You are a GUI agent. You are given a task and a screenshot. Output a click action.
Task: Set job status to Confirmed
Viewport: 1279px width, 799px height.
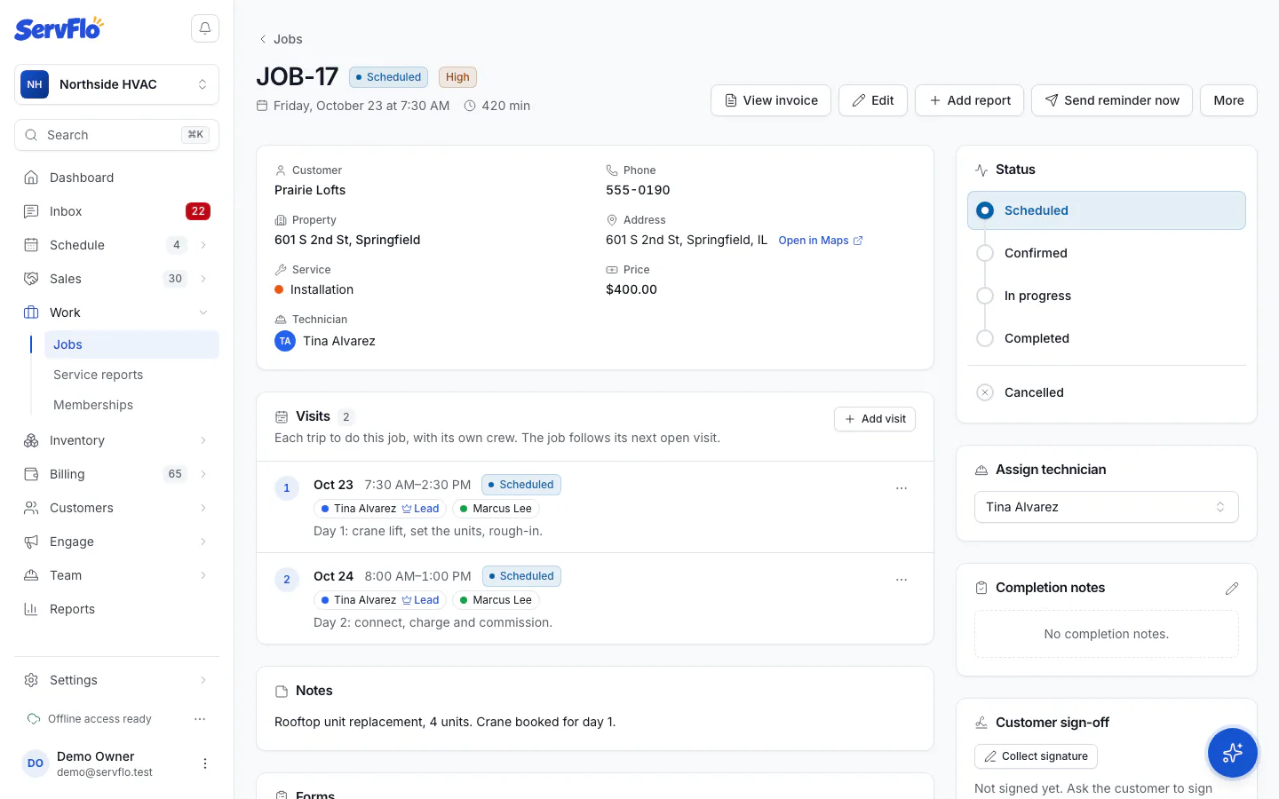pos(1106,253)
